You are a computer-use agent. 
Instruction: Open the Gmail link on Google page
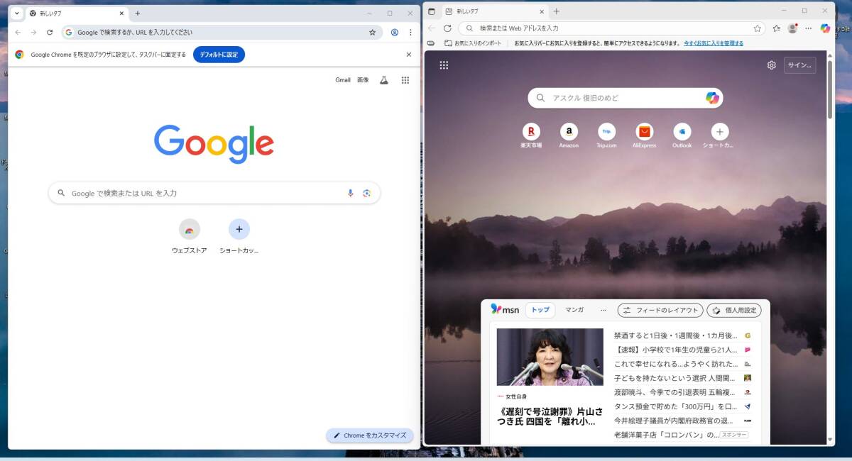343,80
